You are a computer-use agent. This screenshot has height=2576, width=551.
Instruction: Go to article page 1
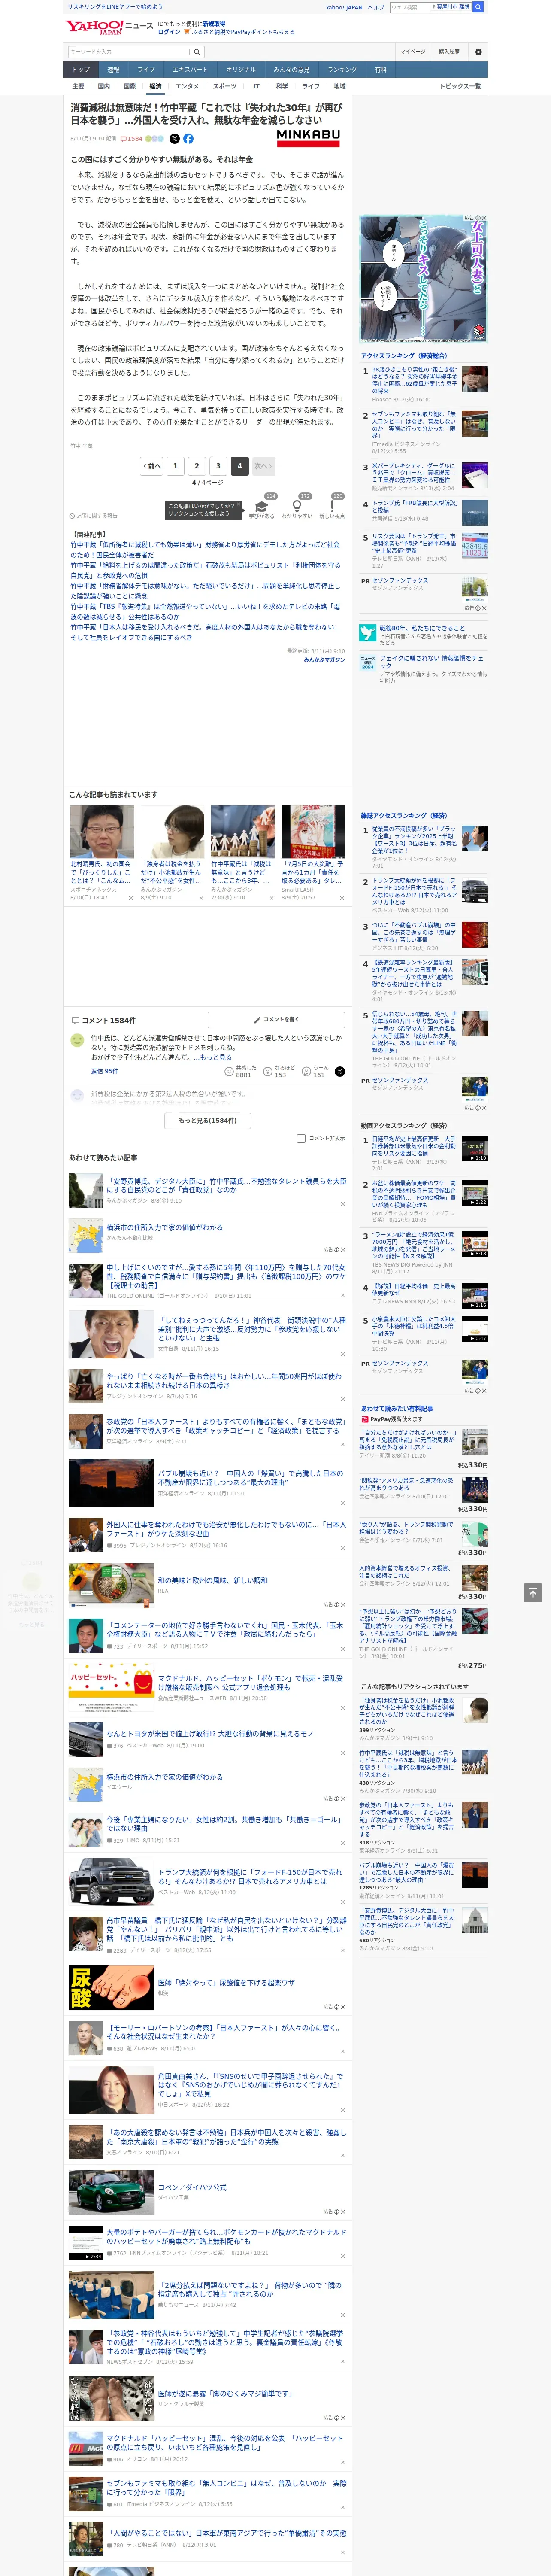tap(175, 466)
